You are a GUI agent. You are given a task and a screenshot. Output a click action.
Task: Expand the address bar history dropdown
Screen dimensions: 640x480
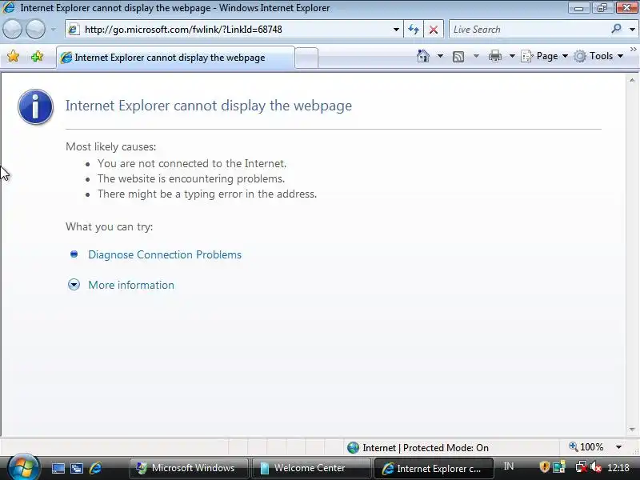pyautogui.click(x=396, y=30)
